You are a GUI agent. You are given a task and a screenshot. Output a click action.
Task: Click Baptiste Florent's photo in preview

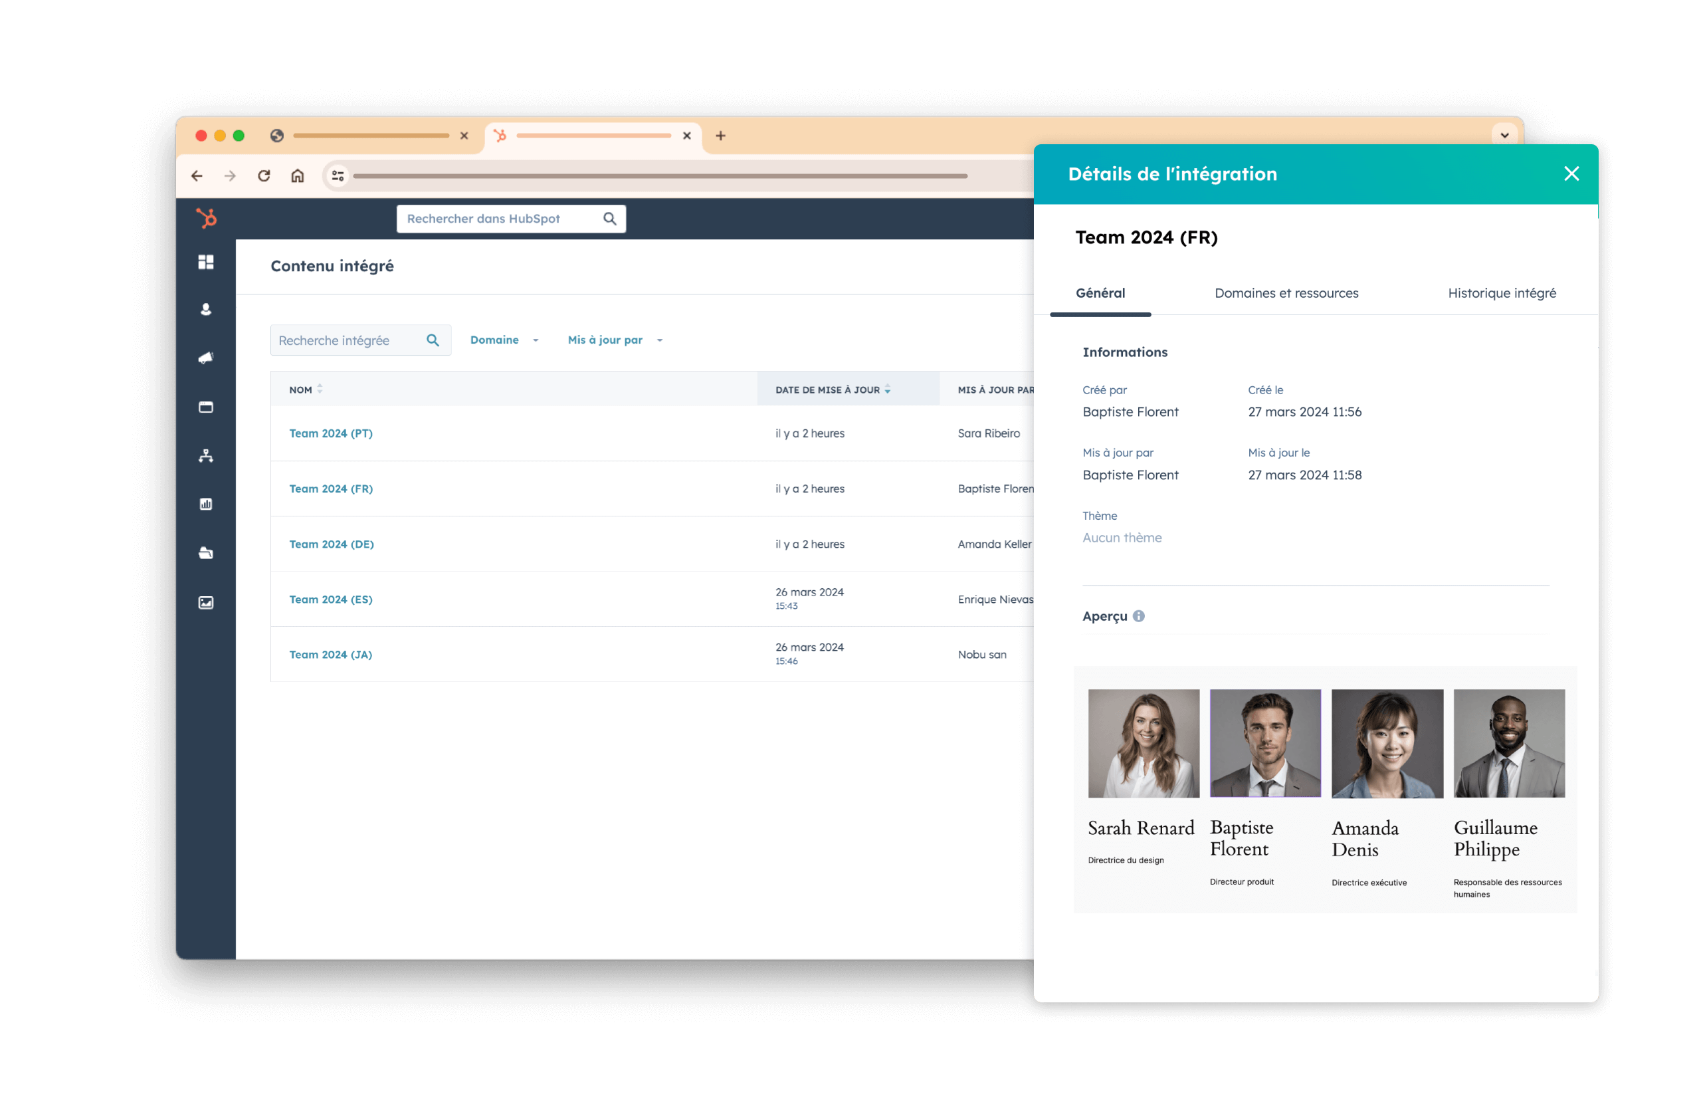(1265, 743)
